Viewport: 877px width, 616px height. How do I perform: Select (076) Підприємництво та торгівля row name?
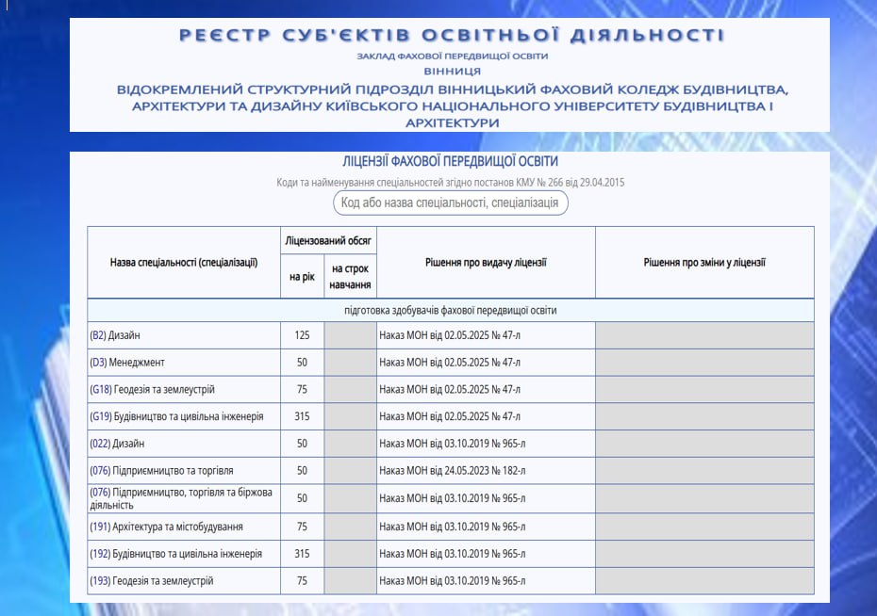(x=161, y=471)
